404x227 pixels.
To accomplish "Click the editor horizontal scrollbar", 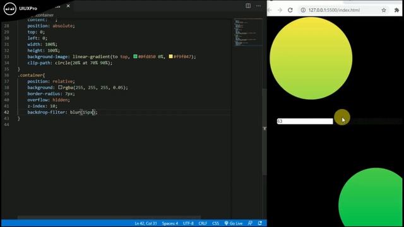I will click(109, 218).
